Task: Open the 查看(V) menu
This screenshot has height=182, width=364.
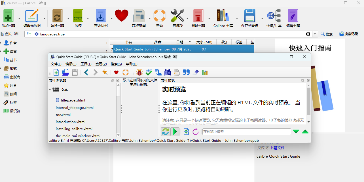Action: pos(101,64)
